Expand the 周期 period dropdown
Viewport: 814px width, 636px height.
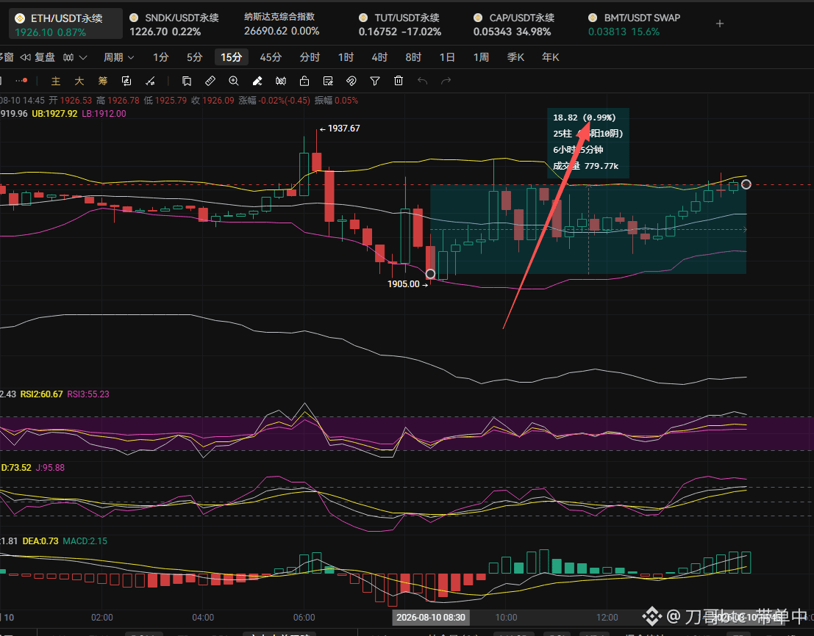point(119,57)
